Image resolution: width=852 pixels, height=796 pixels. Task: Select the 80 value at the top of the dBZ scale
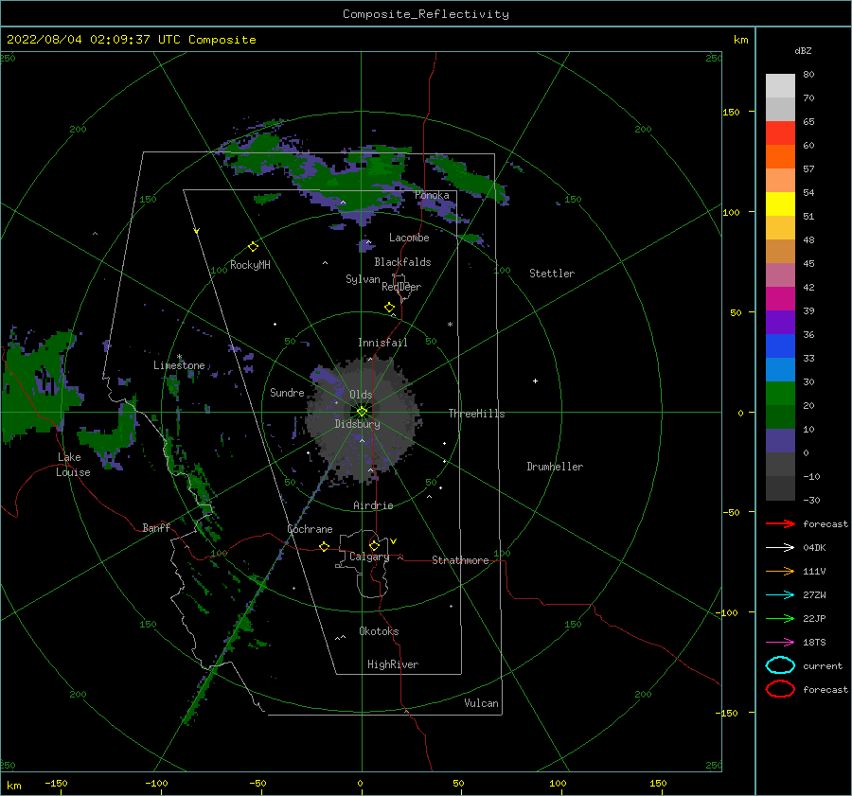click(808, 75)
